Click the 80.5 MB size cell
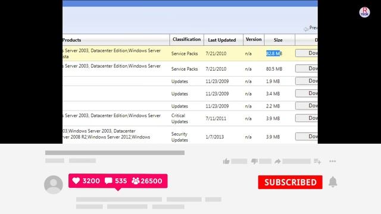The image size is (381, 214). pos(274,69)
